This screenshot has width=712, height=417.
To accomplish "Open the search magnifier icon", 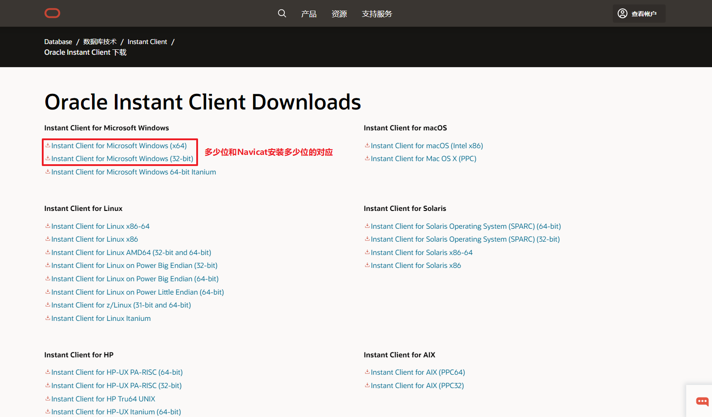I will pos(282,13).
